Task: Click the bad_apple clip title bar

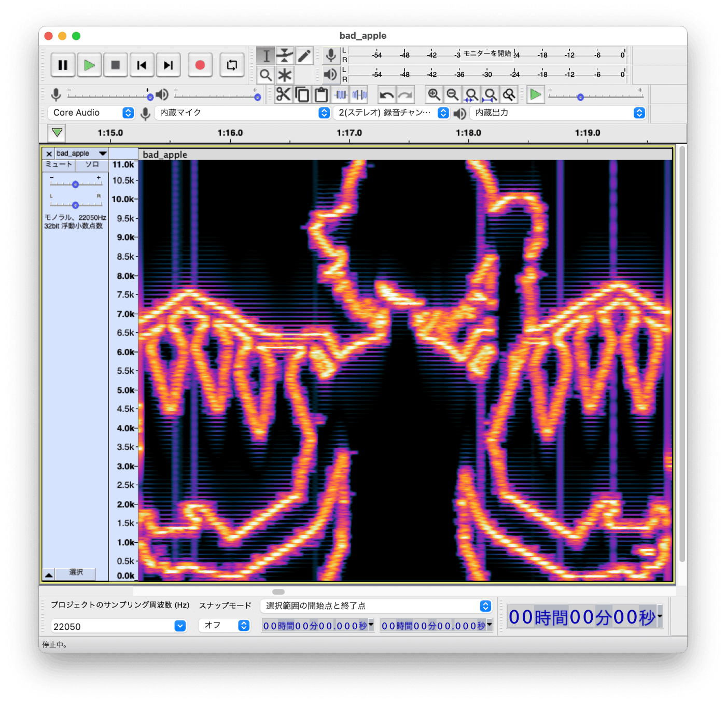Action: coord(406,154)
